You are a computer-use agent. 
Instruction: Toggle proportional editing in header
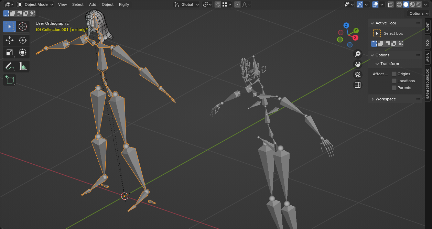pyautogui.click(x=237, y=4)
